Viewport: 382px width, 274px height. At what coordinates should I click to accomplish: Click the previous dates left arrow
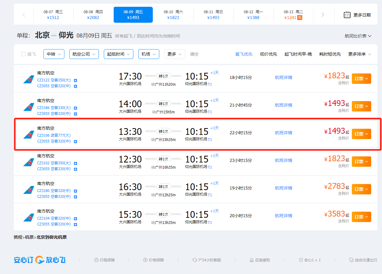24,15
